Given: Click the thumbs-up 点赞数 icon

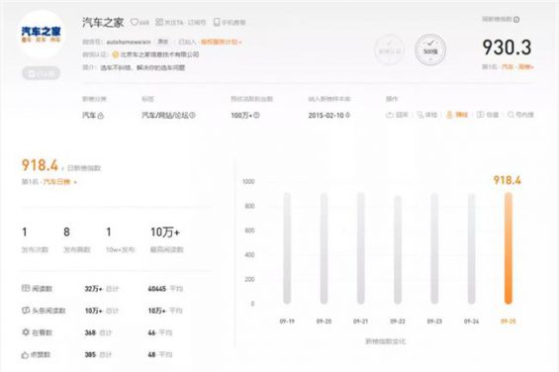Looking at the screenshot, I should 25,354.
